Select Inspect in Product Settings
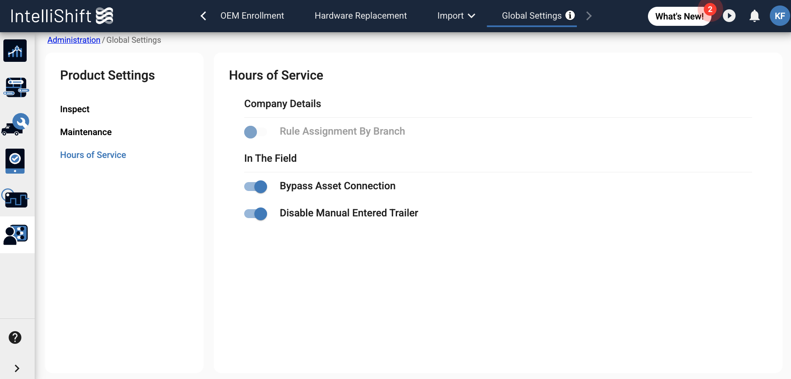 (75, 109)
